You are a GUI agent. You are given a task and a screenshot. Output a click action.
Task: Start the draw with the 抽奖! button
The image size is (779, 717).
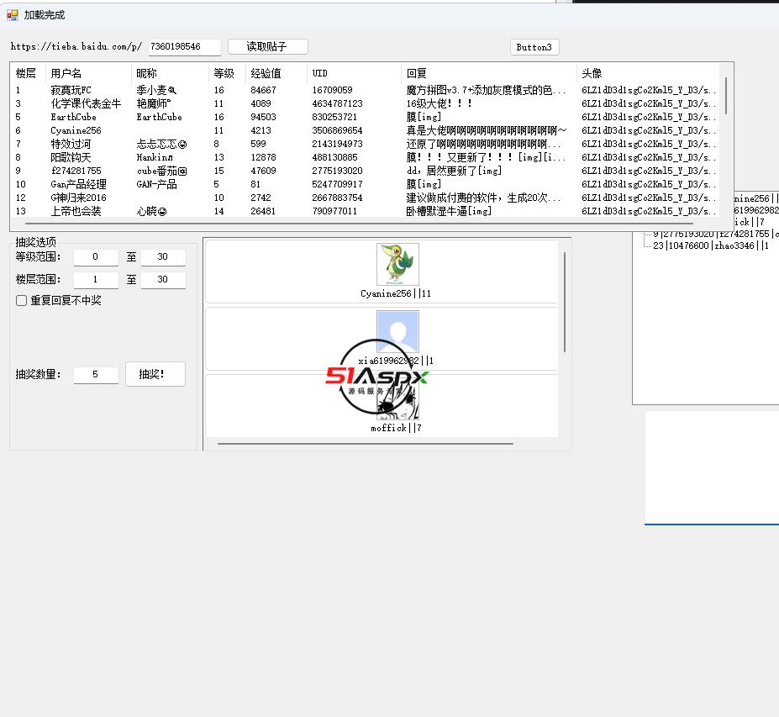point(155,375)
